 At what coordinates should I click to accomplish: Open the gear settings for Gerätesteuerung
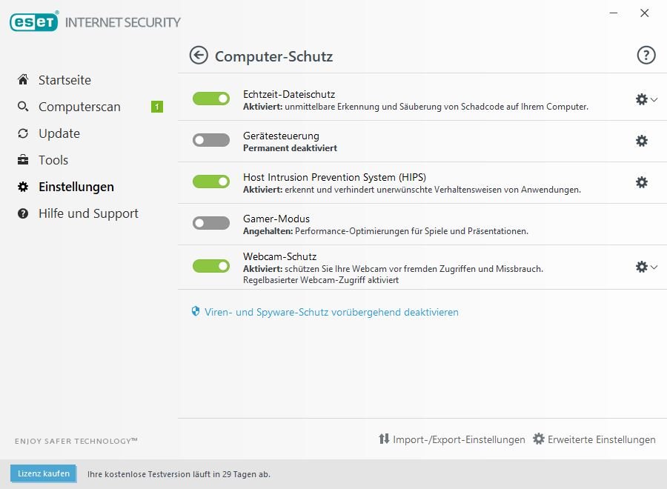tap(642, 141)
